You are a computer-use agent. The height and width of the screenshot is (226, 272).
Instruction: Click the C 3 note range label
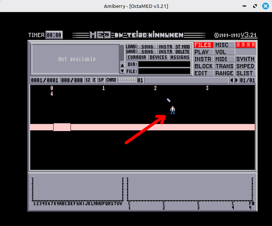[198, 206]
